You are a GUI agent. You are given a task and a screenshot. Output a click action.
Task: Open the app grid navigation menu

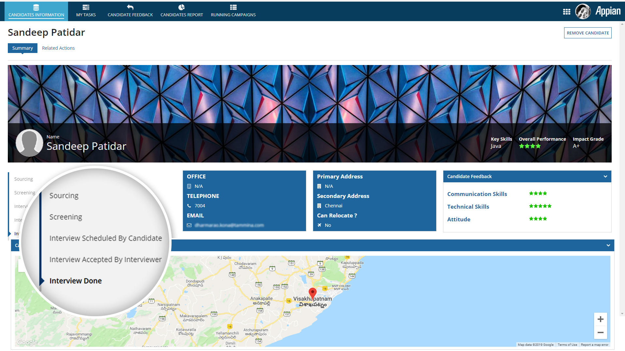click(x=566, y=12)
